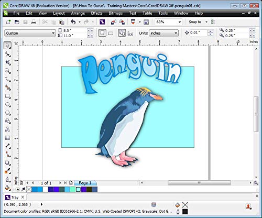262x218 pixels.
Task: Open the page size Custom dropdown
Action: [x=53, y=33]
